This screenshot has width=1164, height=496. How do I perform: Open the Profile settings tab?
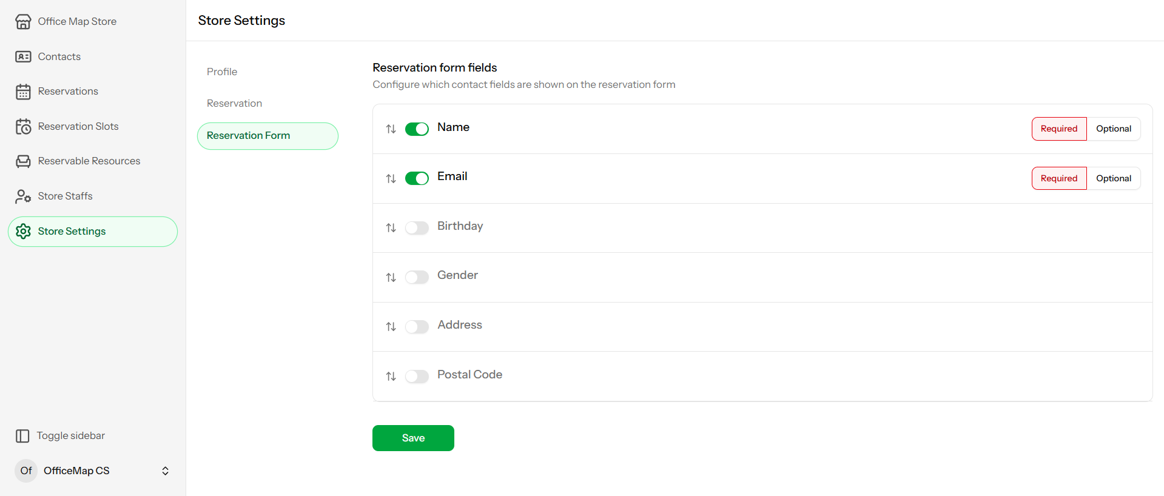(x=222, y=72)
